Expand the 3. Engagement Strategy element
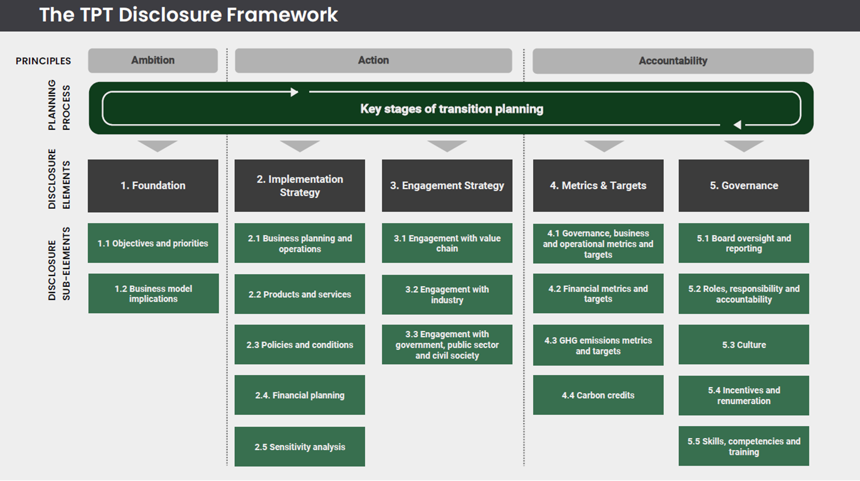The height and width of the screenshot is (481, 860). tap(446, 185)
